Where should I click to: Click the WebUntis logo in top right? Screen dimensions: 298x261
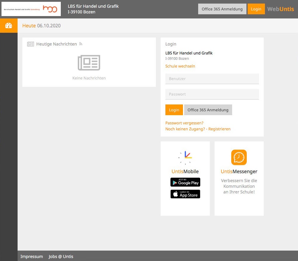(280, 9)
